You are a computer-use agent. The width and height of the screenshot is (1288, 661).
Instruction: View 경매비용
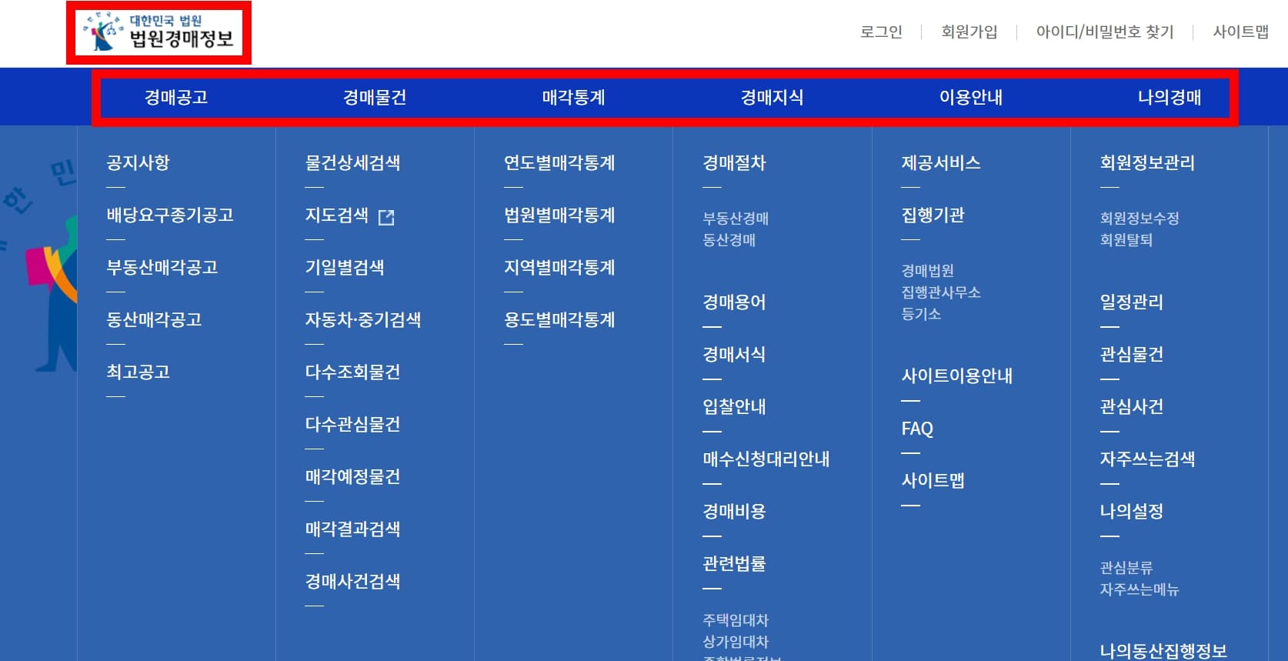734,511
